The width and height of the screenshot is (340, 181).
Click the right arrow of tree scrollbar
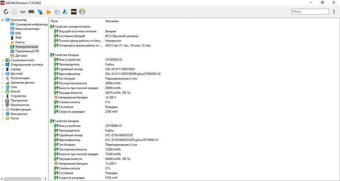tap(46, 179)
